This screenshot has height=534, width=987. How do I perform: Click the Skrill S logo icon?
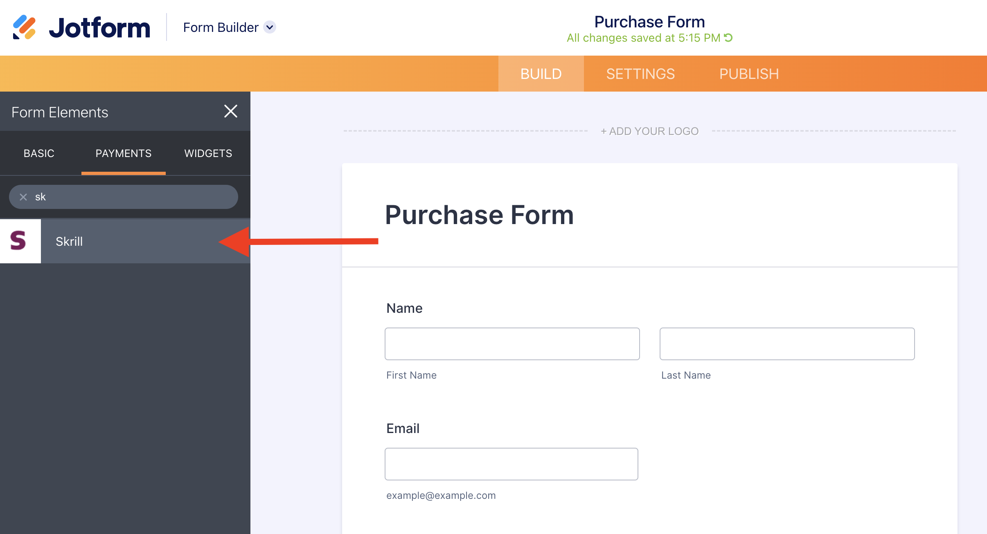point(19,241)
